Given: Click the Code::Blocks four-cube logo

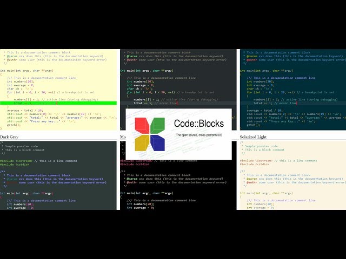Looking at the screenshot, I should coord(150,134).
